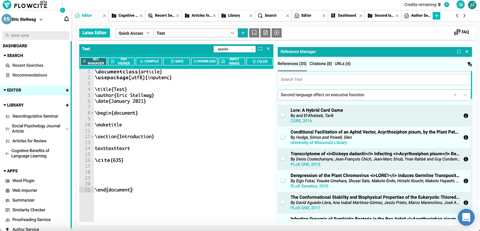
Task: Open the notifications bell
Action: [67, 19]
